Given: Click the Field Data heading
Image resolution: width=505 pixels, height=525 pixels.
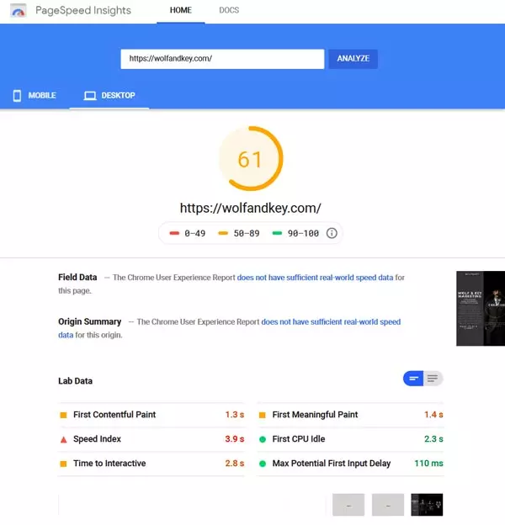Looking at the screenshot, I should coord(77,278).
